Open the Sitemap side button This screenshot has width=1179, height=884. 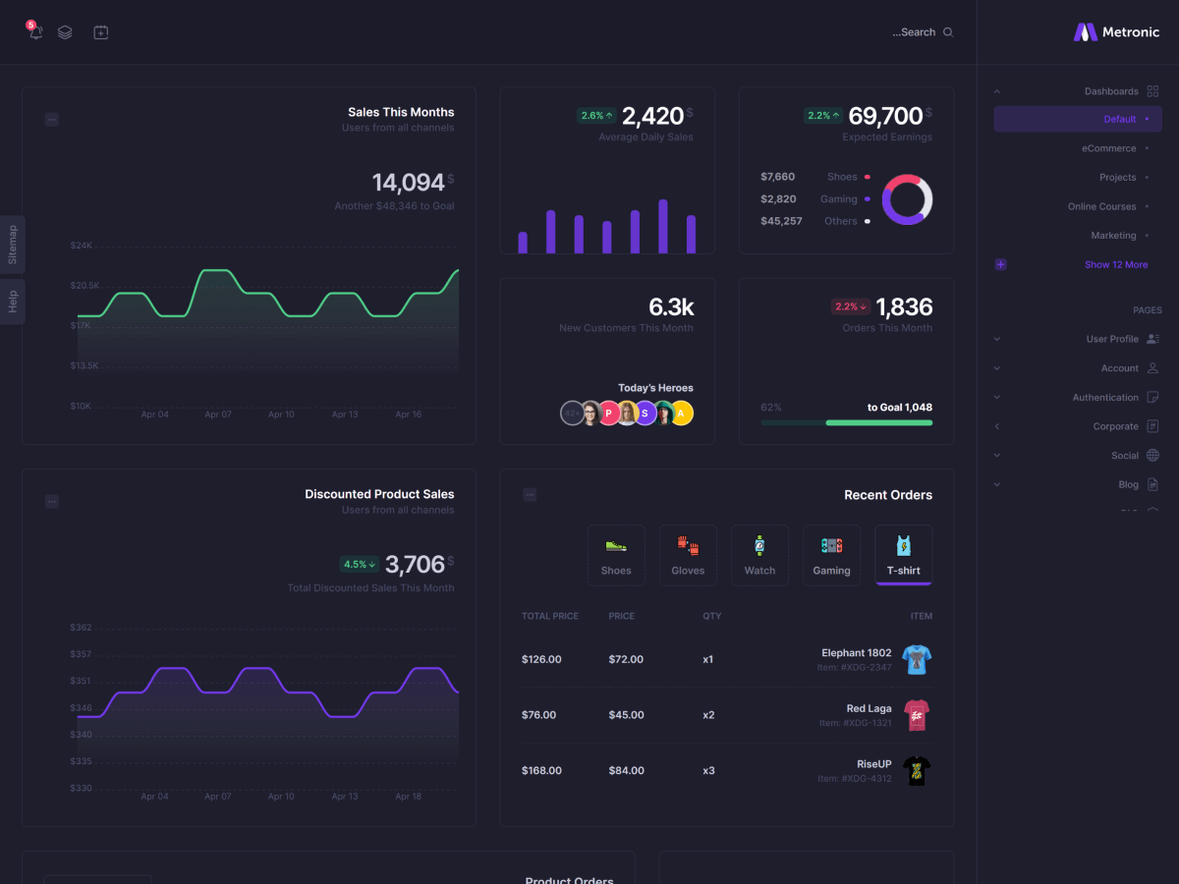(13, 245)
